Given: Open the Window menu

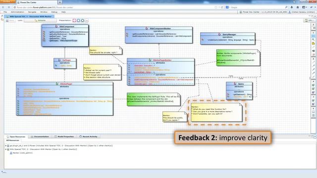Looking at the screenshot, I should point(44,12).
